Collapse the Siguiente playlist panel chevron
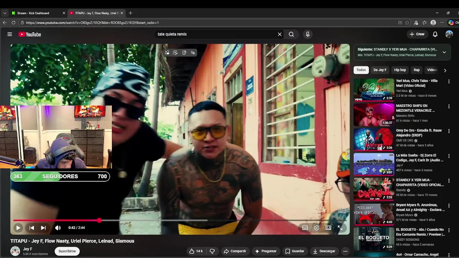The width and height of the screenshot is (459, 258). pyautogui.click(x=444, y=52)
